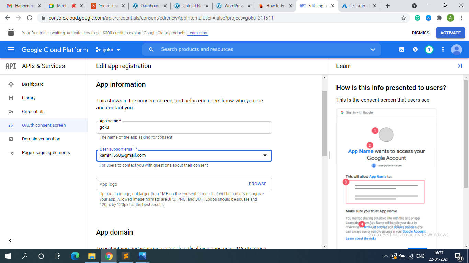Open the User support email dropdown

coord(265,155)
